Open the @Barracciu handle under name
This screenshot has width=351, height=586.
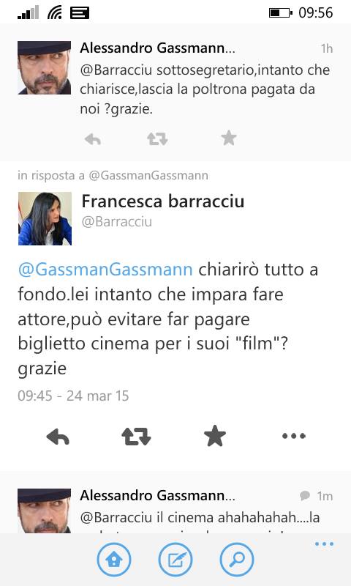tap(117, 222)
